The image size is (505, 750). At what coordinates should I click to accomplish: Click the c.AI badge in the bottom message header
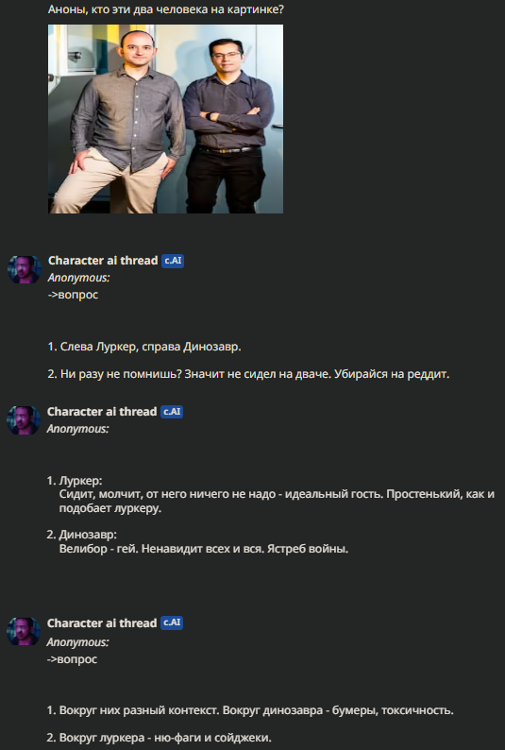click(x=172, y=622)
